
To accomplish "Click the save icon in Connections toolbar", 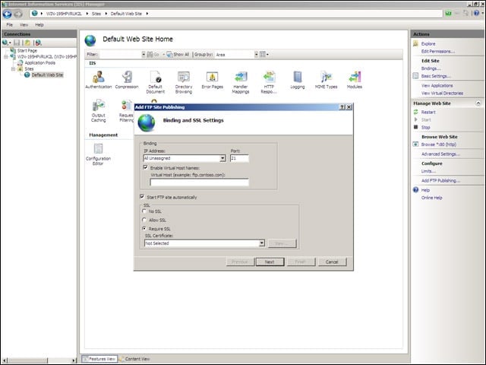I will [x=17, y=43].
